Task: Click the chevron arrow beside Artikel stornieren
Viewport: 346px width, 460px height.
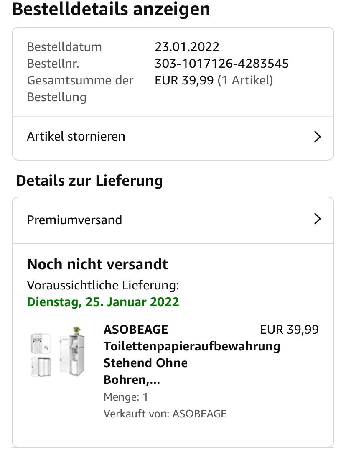Action: 317,137
